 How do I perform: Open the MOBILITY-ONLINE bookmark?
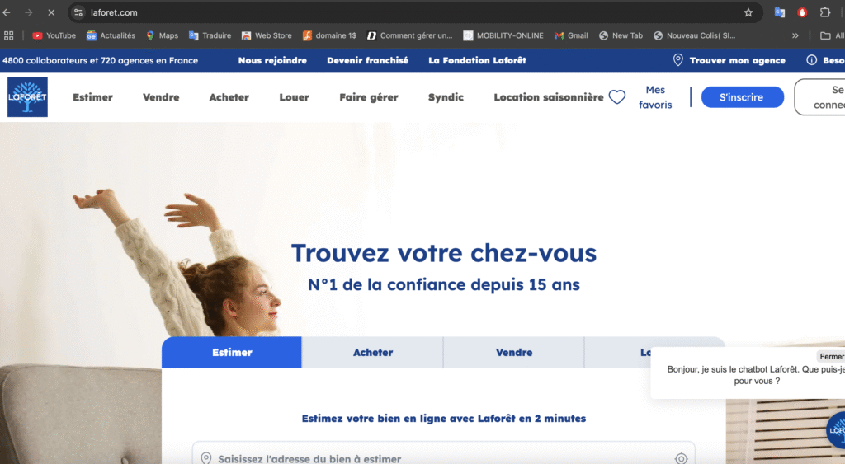pos(503,35)
